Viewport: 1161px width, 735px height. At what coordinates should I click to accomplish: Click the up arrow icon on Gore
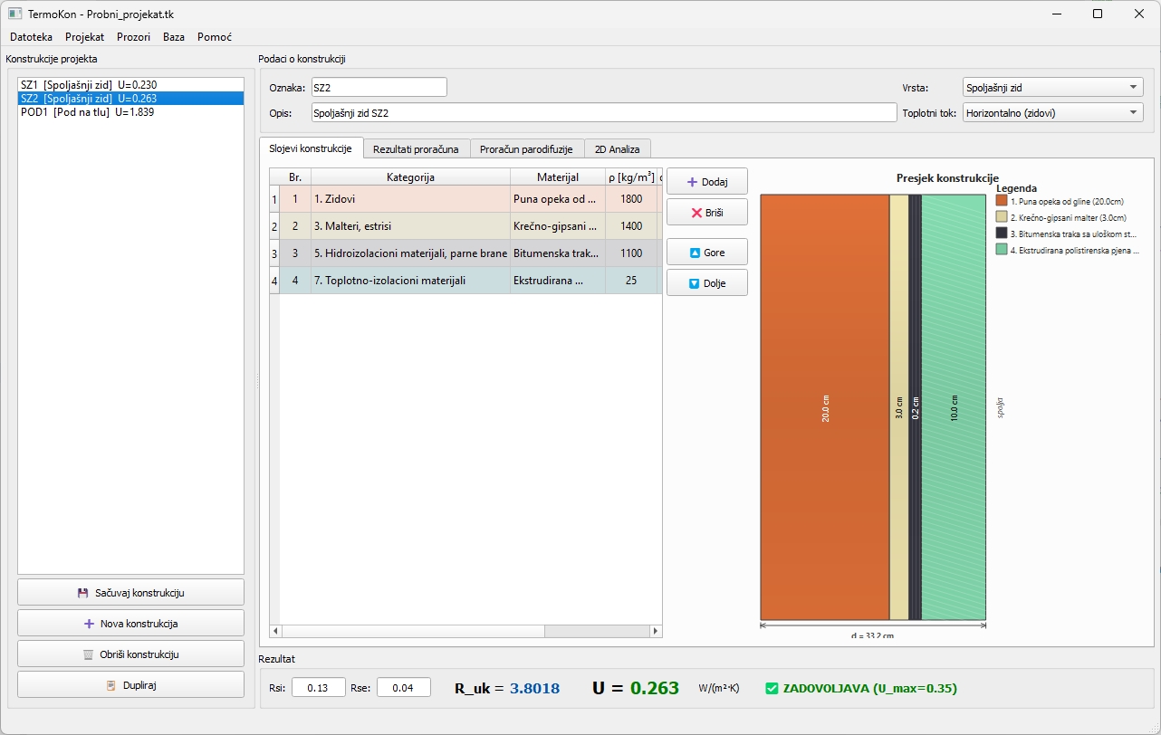pyautogui.click(x=695, y=253)
